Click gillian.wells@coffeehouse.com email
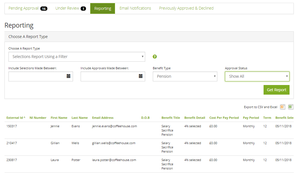 tap(114, 143)
